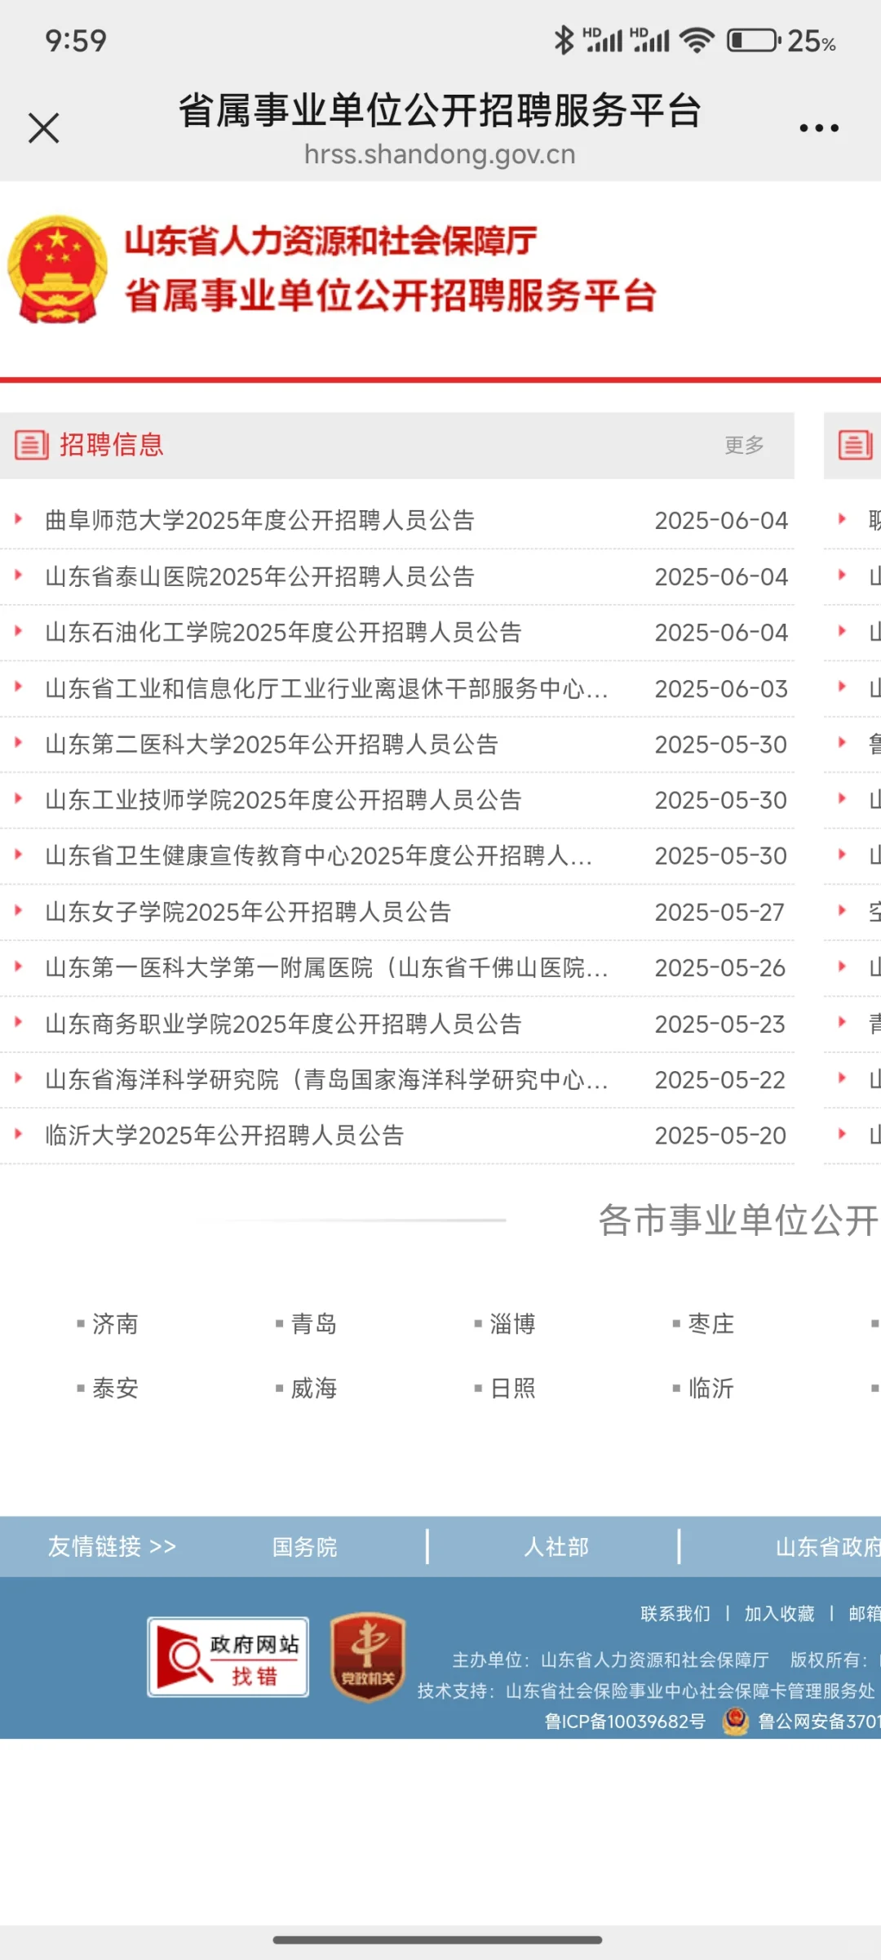Select city 威海
The width and height of the screenshot is (881, 1960).
tap(314, 1388)
